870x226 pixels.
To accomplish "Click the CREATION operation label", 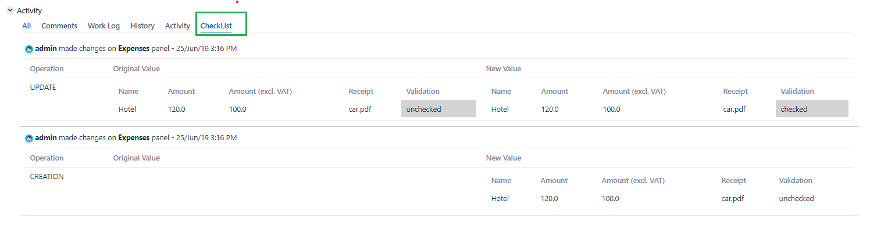I will (47, 176).
